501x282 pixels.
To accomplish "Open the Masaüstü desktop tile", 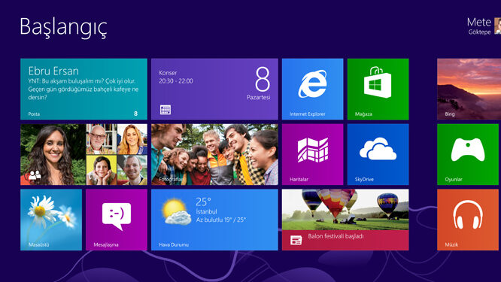I will tap(51, 220).
